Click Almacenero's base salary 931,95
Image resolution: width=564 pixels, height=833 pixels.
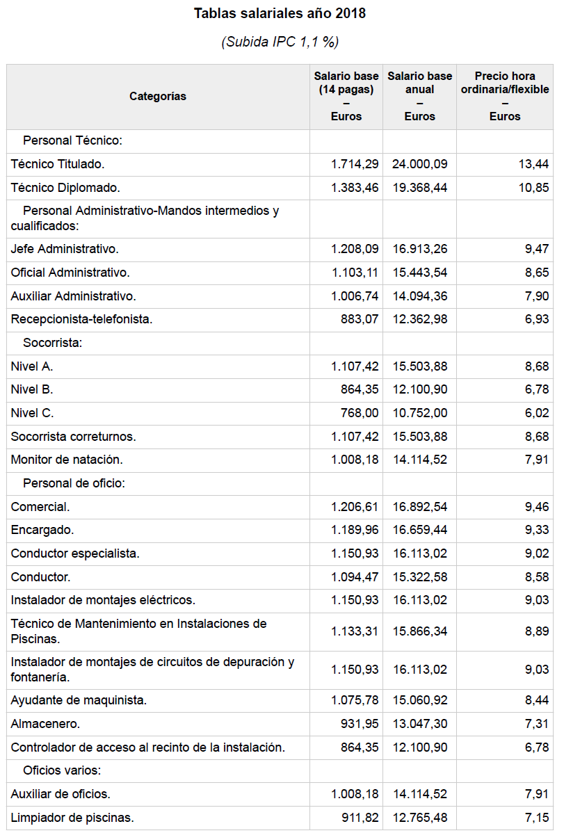[x=360, y=724]
